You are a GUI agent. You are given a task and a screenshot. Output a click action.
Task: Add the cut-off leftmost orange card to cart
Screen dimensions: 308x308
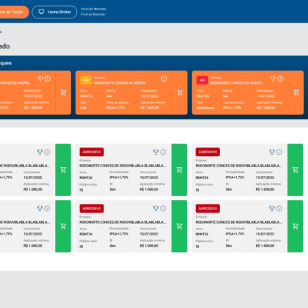[x=63, y=92]
